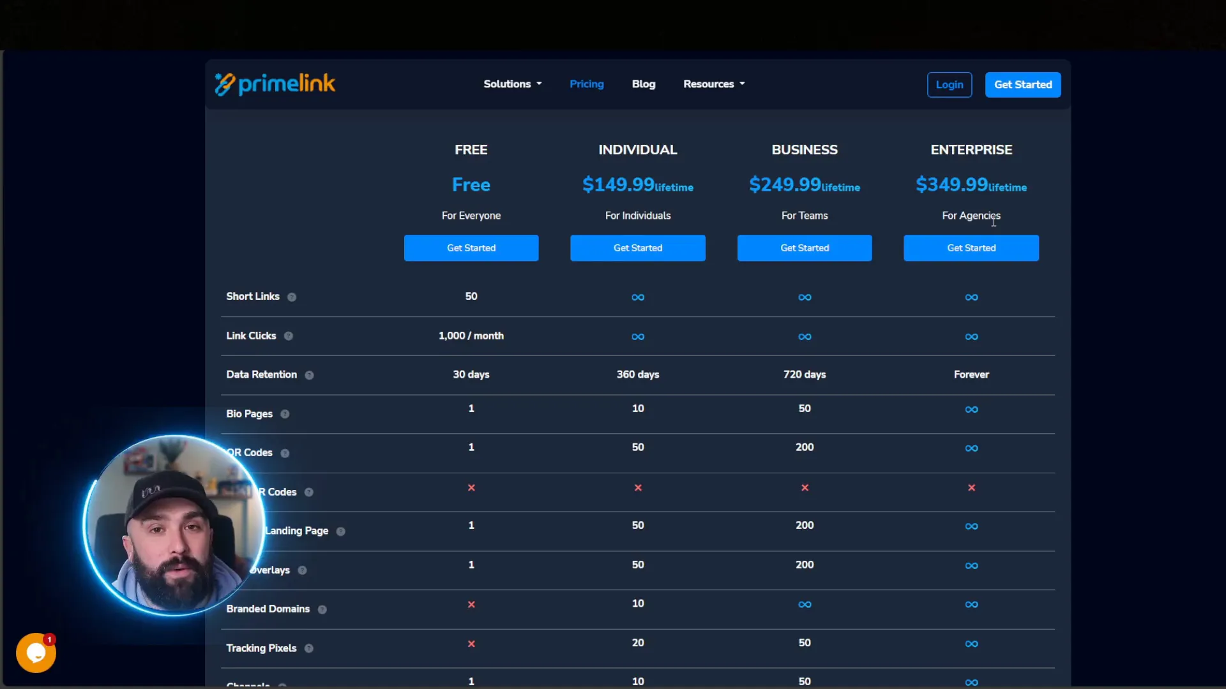Open the Pricing nav link
1226x689 pixels.
point(586,84)
